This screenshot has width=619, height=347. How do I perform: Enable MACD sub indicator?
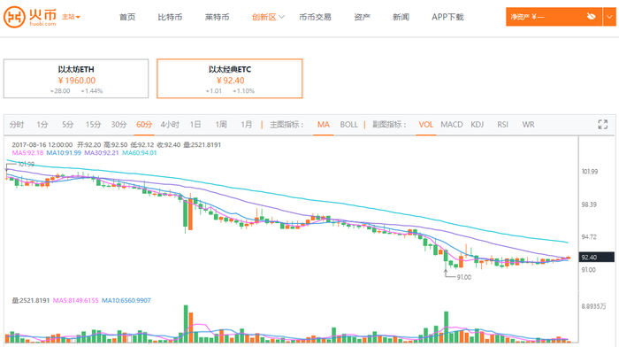pos(452,125)
